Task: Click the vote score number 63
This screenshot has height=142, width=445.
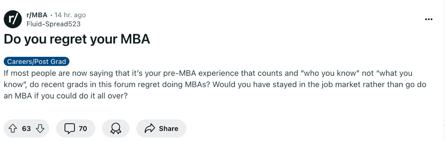Action: [26, 128]
